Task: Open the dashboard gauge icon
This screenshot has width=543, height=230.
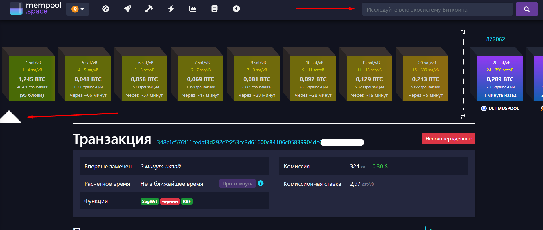Action: point(106,9)
